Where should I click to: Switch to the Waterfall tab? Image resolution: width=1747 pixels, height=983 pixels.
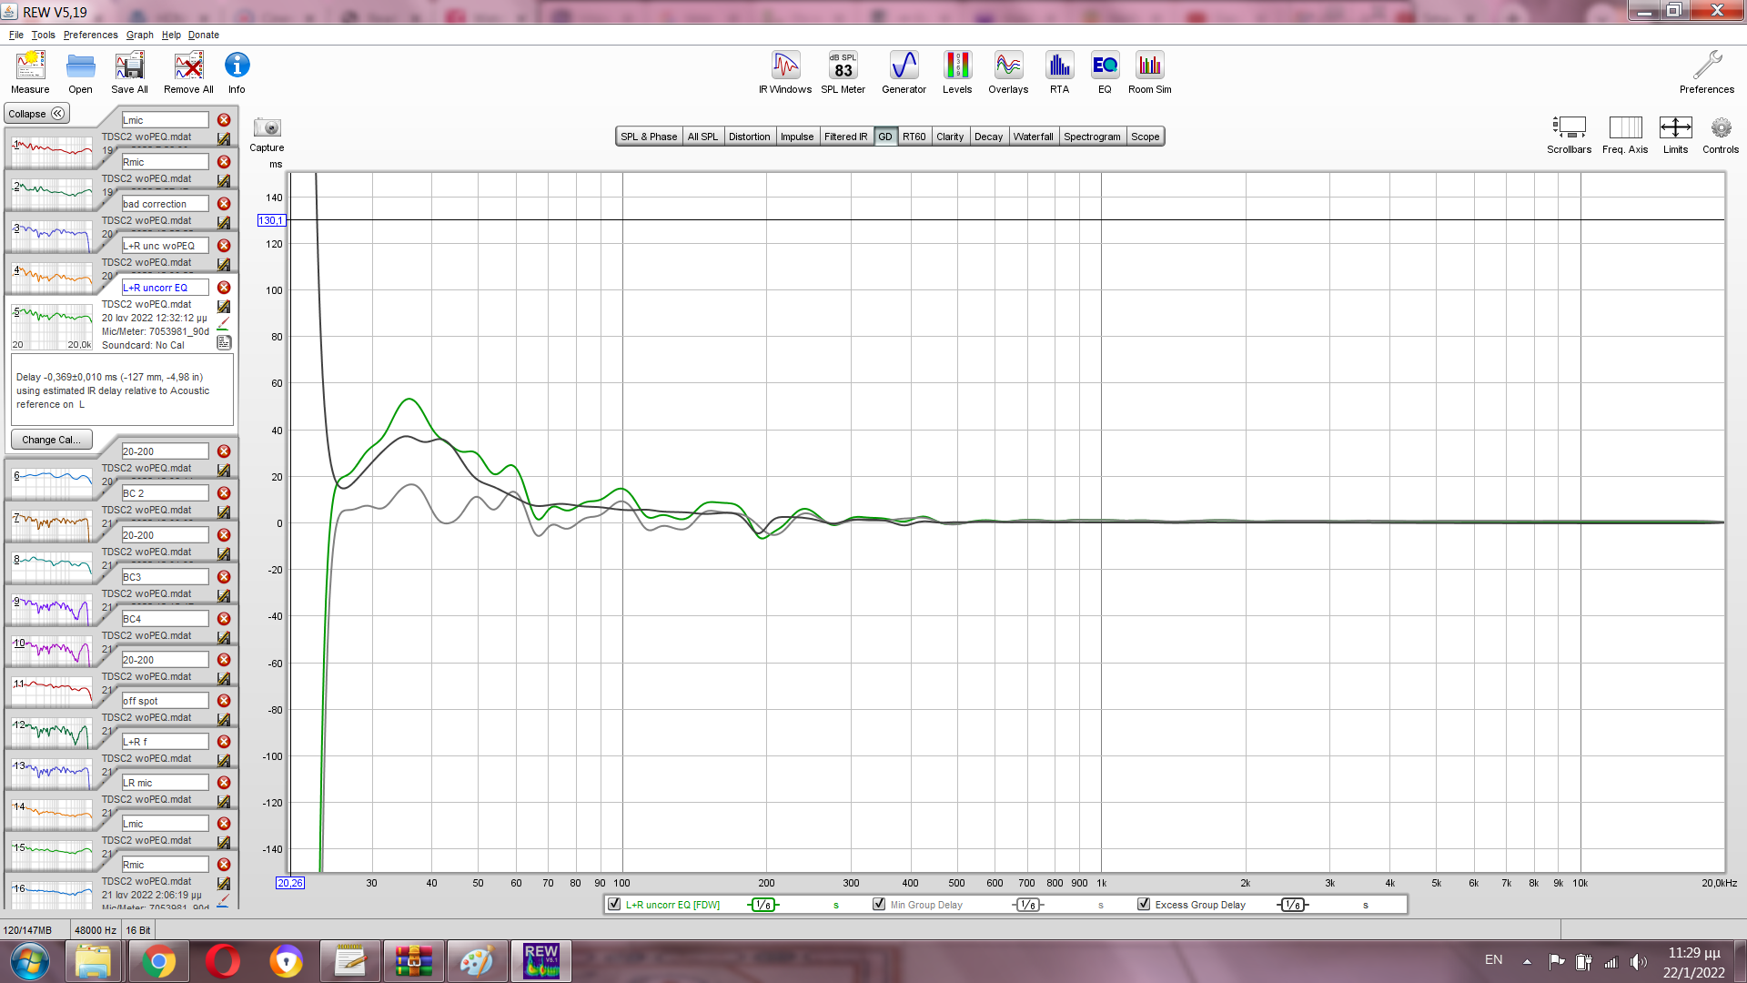click(x=1033, y=137)
